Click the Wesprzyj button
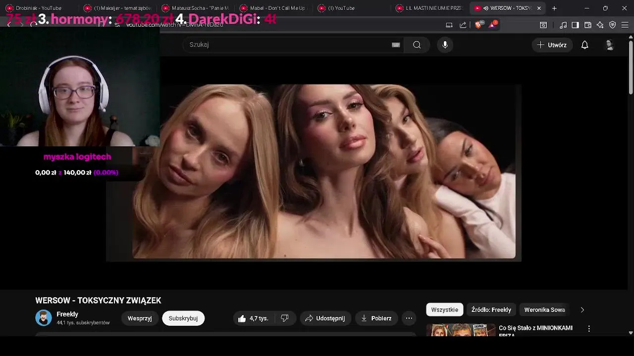The width and height of the screenshot is (634, 356). pyautogui.click(x=140, y=318)
